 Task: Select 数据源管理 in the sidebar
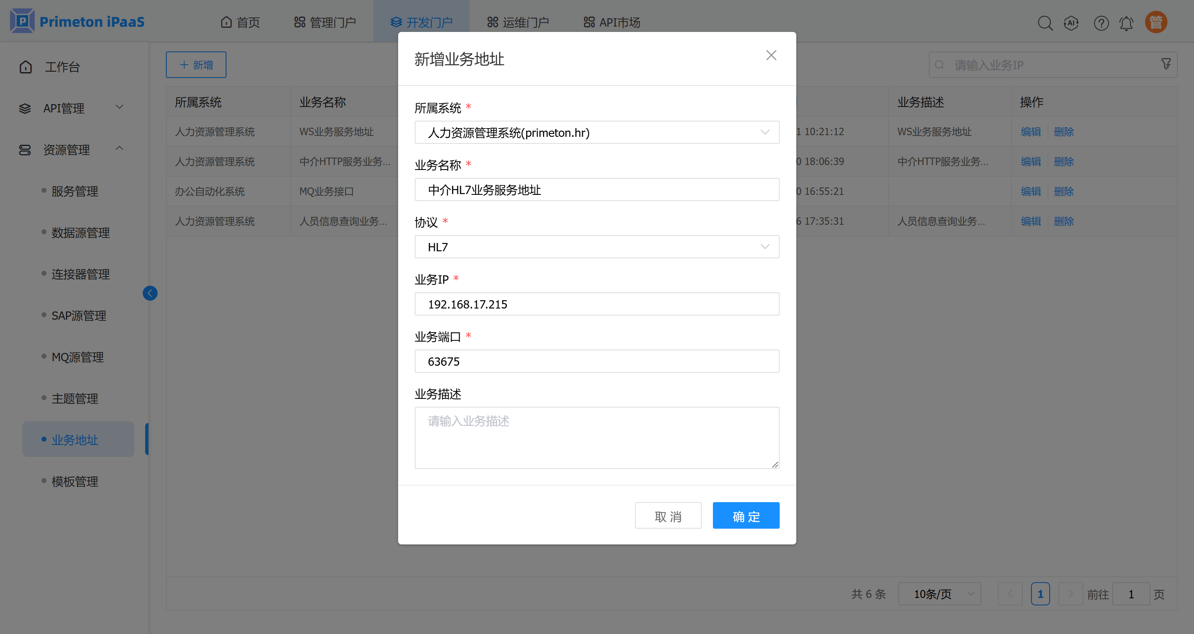[80, 233]
